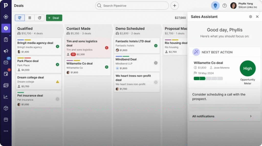262x146 pixels.
Task: Open Activities calendar icon in sidebar
Action: (x=6, y=74)
